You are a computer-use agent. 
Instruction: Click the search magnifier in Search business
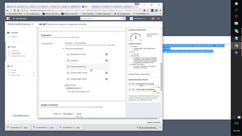click(124, 19)
